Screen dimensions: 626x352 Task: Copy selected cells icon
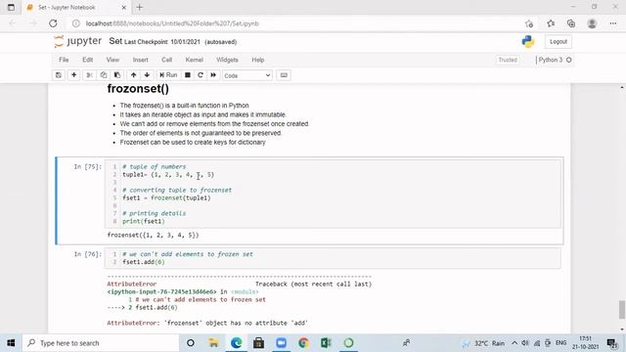104,75
